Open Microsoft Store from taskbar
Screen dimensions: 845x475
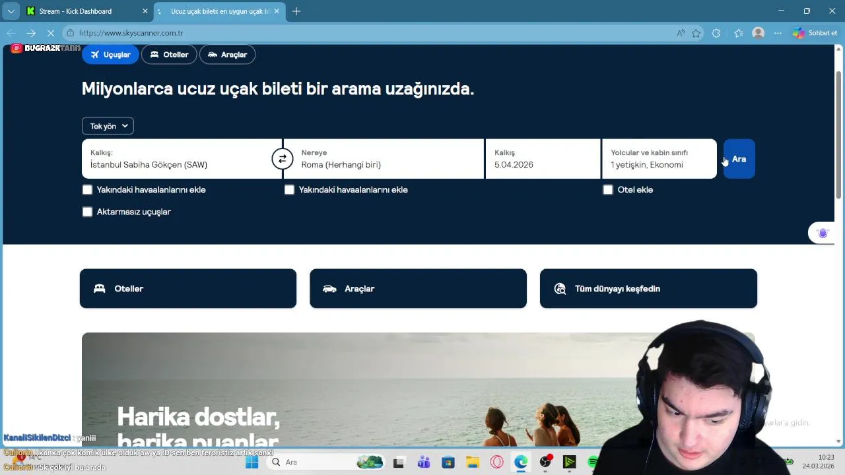(448, 462)
